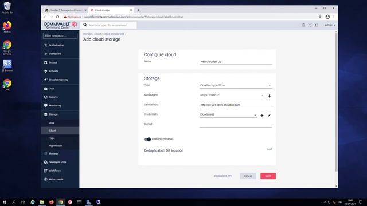Click the Cloud storage type breadcrumb
The height and width of the screenshot is (206, 367).
click(x=114, y=34)
